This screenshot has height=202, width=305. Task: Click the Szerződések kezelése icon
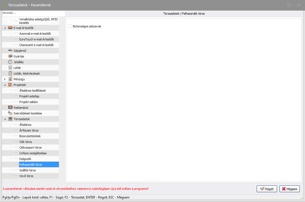click(x=10, y=113)
